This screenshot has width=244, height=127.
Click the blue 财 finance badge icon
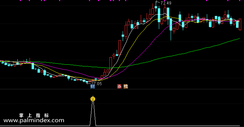click(92, 87)
